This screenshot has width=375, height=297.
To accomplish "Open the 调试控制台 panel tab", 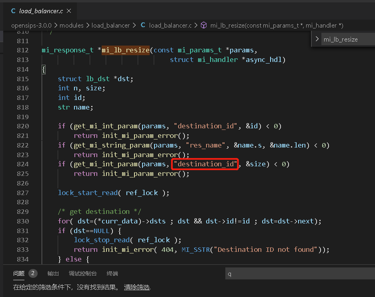I will [x=82, y=273].
